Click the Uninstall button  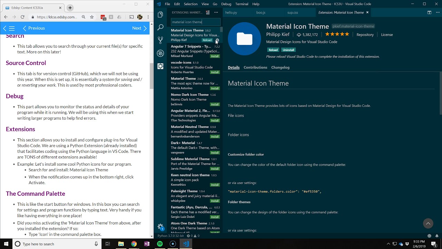(x=288, y=50)
